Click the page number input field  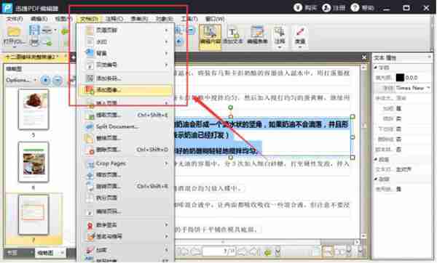point(219,251)
